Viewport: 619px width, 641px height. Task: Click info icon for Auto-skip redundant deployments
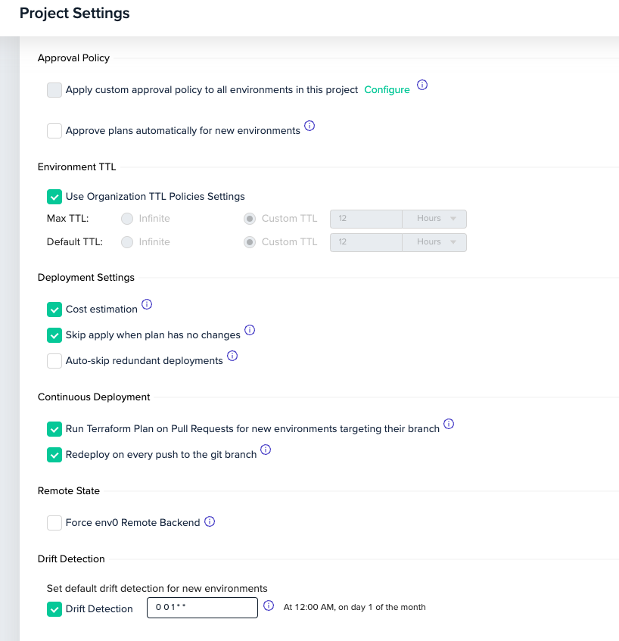(232, 356)
